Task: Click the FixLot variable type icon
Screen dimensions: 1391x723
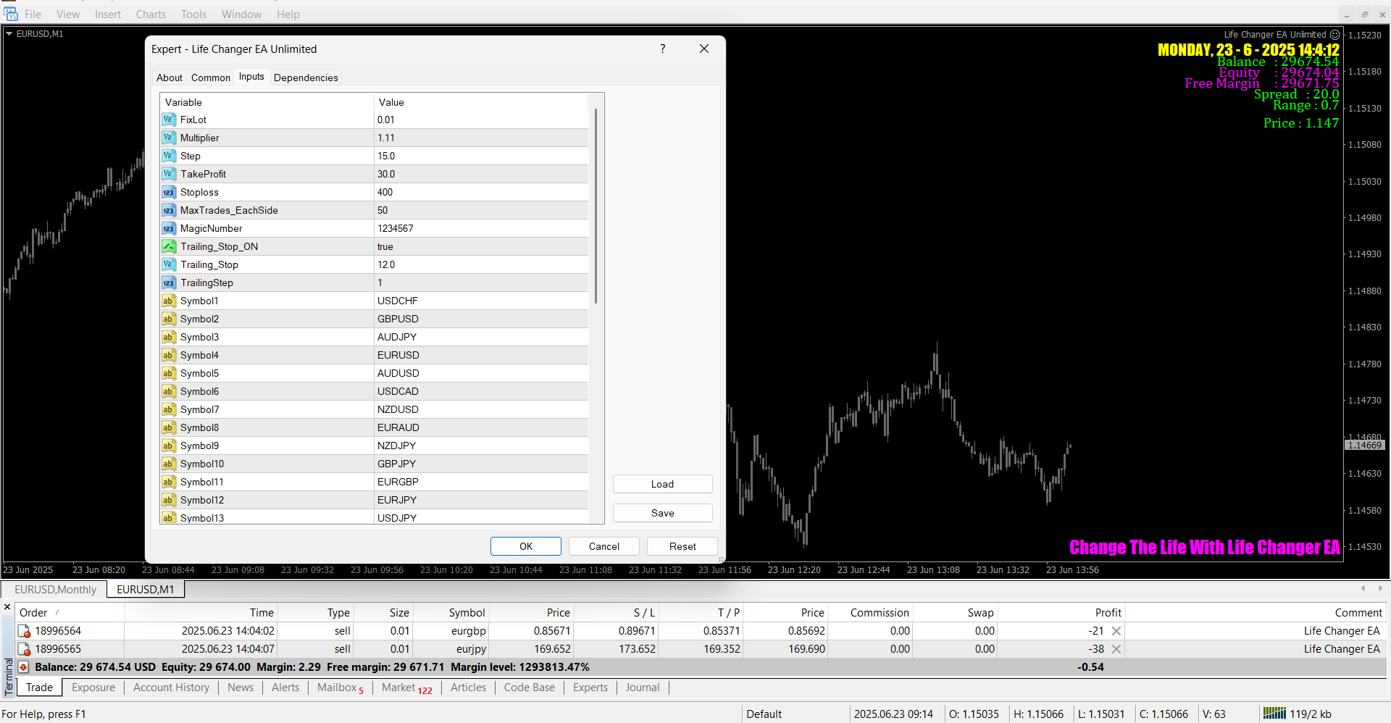Action: click(x=168, y=120)
